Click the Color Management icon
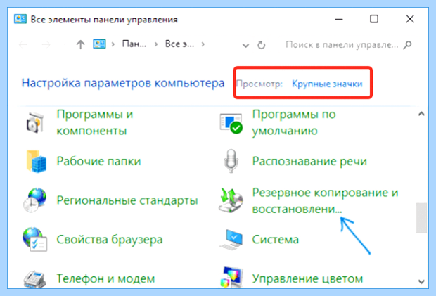The image size is (436, 296). pyautogui.click(x=232, y=278)
